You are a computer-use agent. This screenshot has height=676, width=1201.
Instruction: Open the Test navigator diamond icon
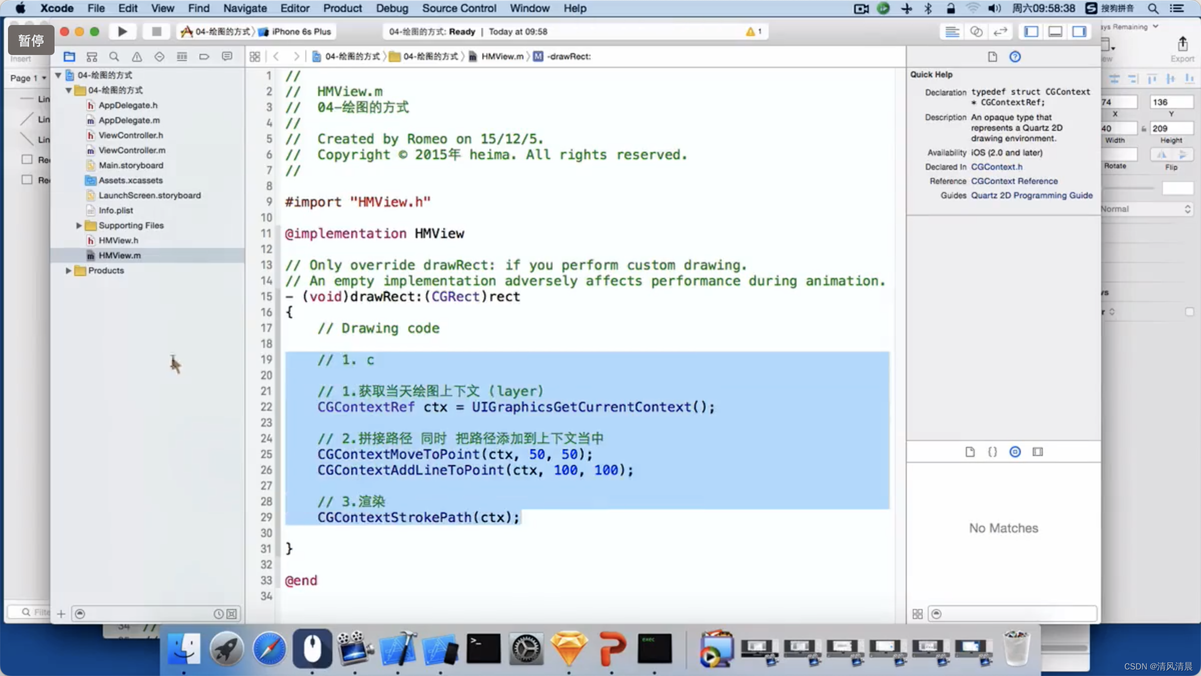coord(159,56)
